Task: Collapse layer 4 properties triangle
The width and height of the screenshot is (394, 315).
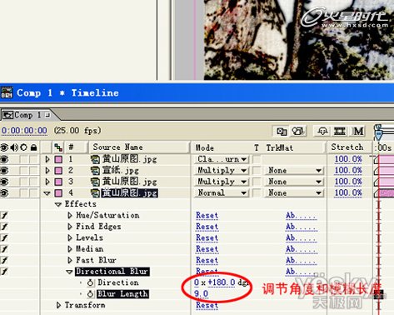Action: pos(47,193)
